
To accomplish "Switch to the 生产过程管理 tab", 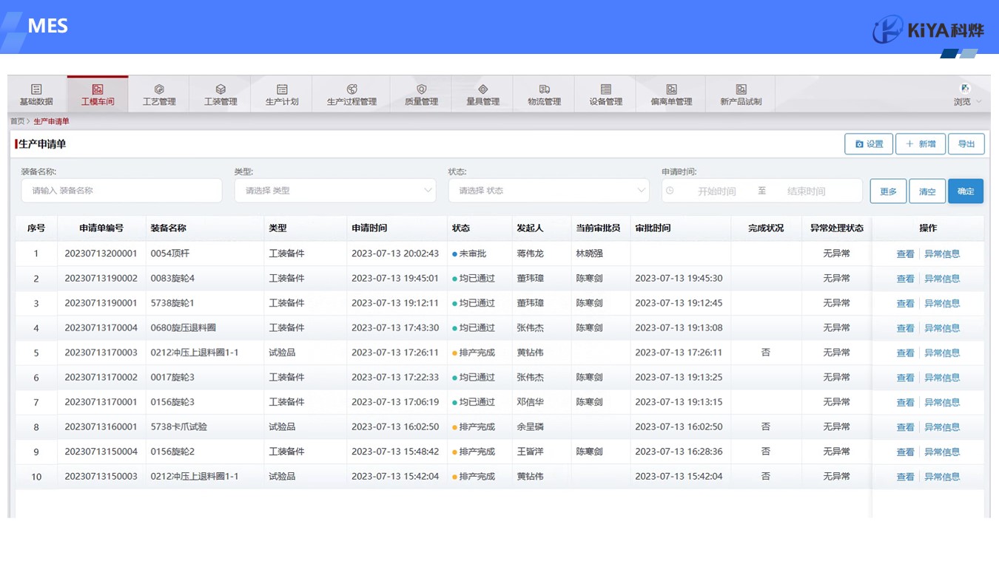I will click(351, 95).
